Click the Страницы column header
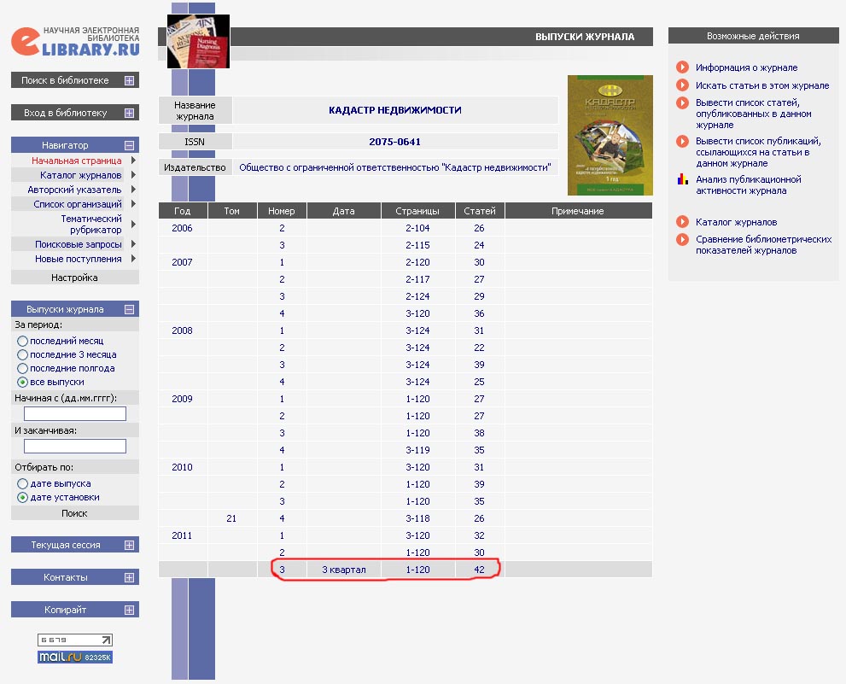Image resolution: width=846 pixels, height=684 pixels. [417, 211]
